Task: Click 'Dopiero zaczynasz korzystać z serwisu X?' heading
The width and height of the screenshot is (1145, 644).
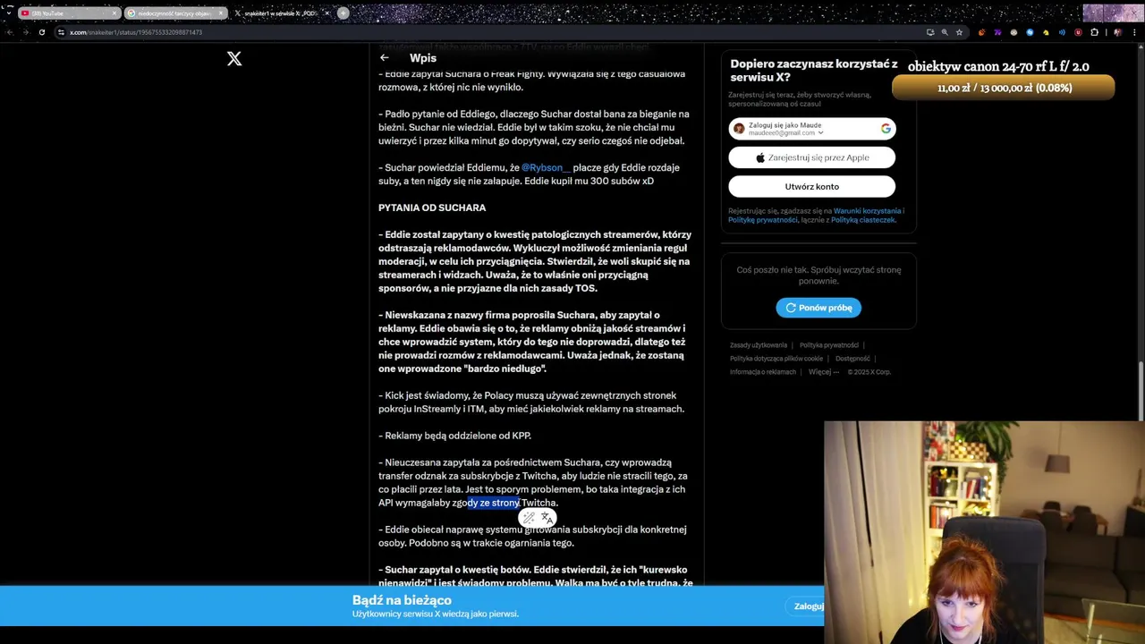Action: [814, 71]
